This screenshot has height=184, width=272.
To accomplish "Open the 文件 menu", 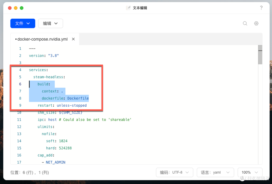I will 23,23.
